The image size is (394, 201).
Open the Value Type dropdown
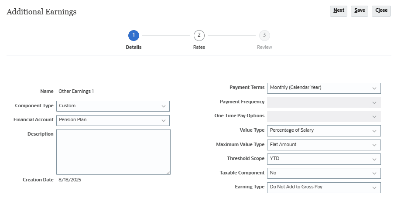click(x=324, y=131)
